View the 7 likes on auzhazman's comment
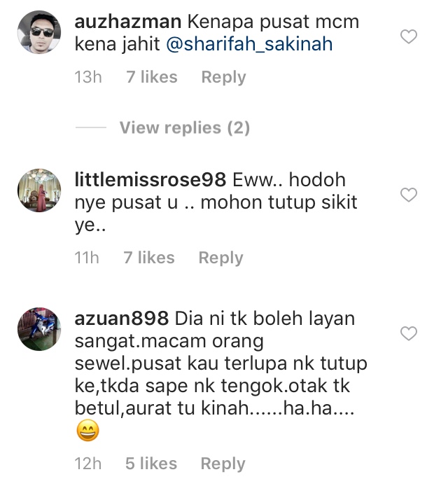Image resolution: width=448 pixels, height=493 pixels. pyautogui.click(x=152, y=77)
